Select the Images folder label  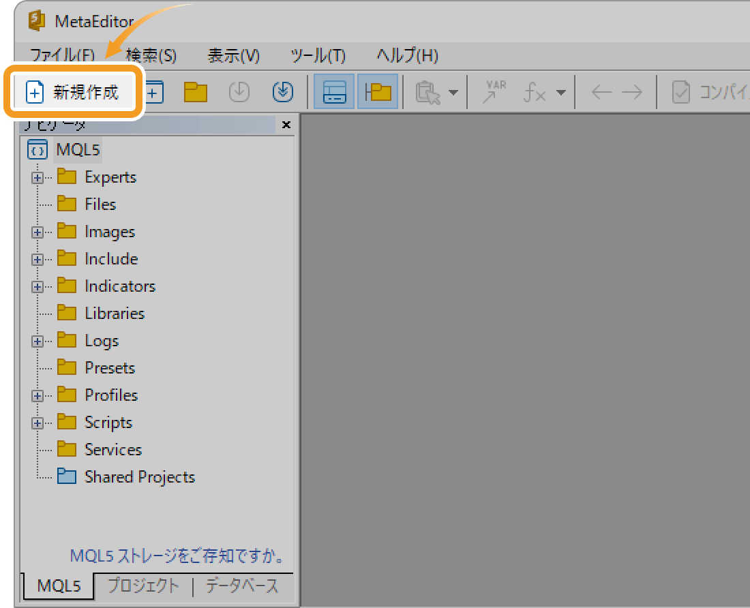pyautogui.click(x=110, y=232)
